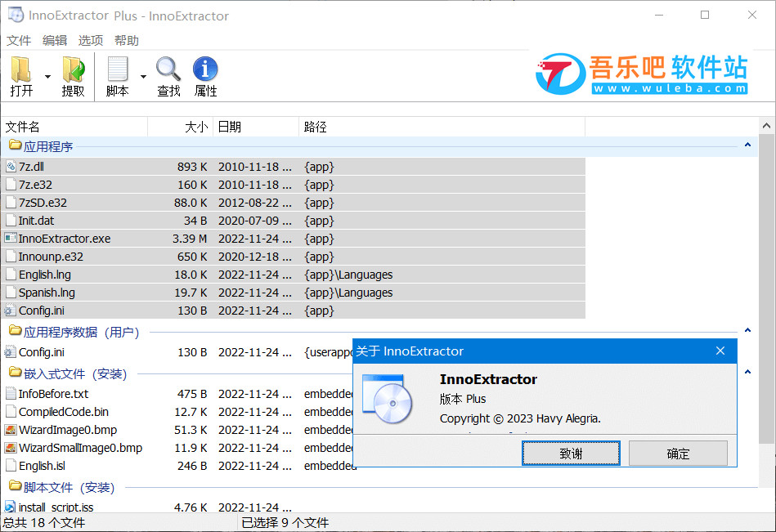
Task: Open the 编辑 menu
Action: tap(55, 41)
